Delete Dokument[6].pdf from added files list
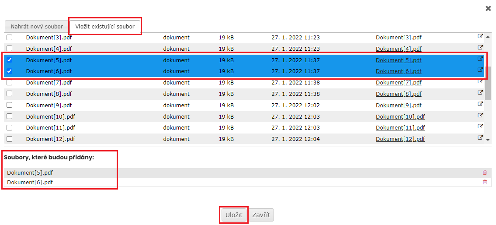This screenshot has width=496, height=225. [x=485, y=183]
